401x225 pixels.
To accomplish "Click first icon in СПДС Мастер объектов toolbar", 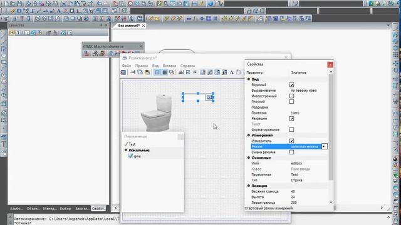I will point(87,53).
